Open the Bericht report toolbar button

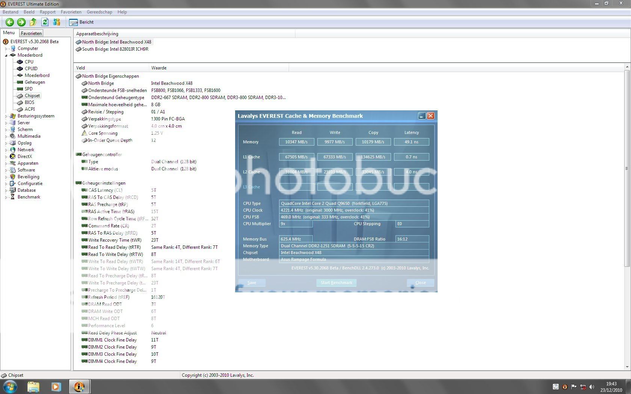click(x=82, y=22)
